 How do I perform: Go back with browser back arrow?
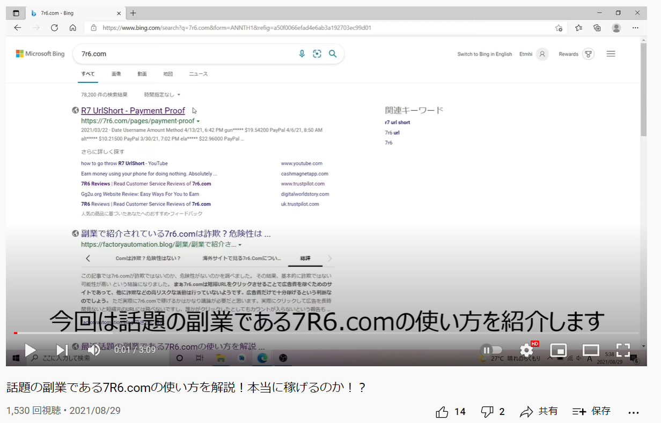[x=18, y=28]
